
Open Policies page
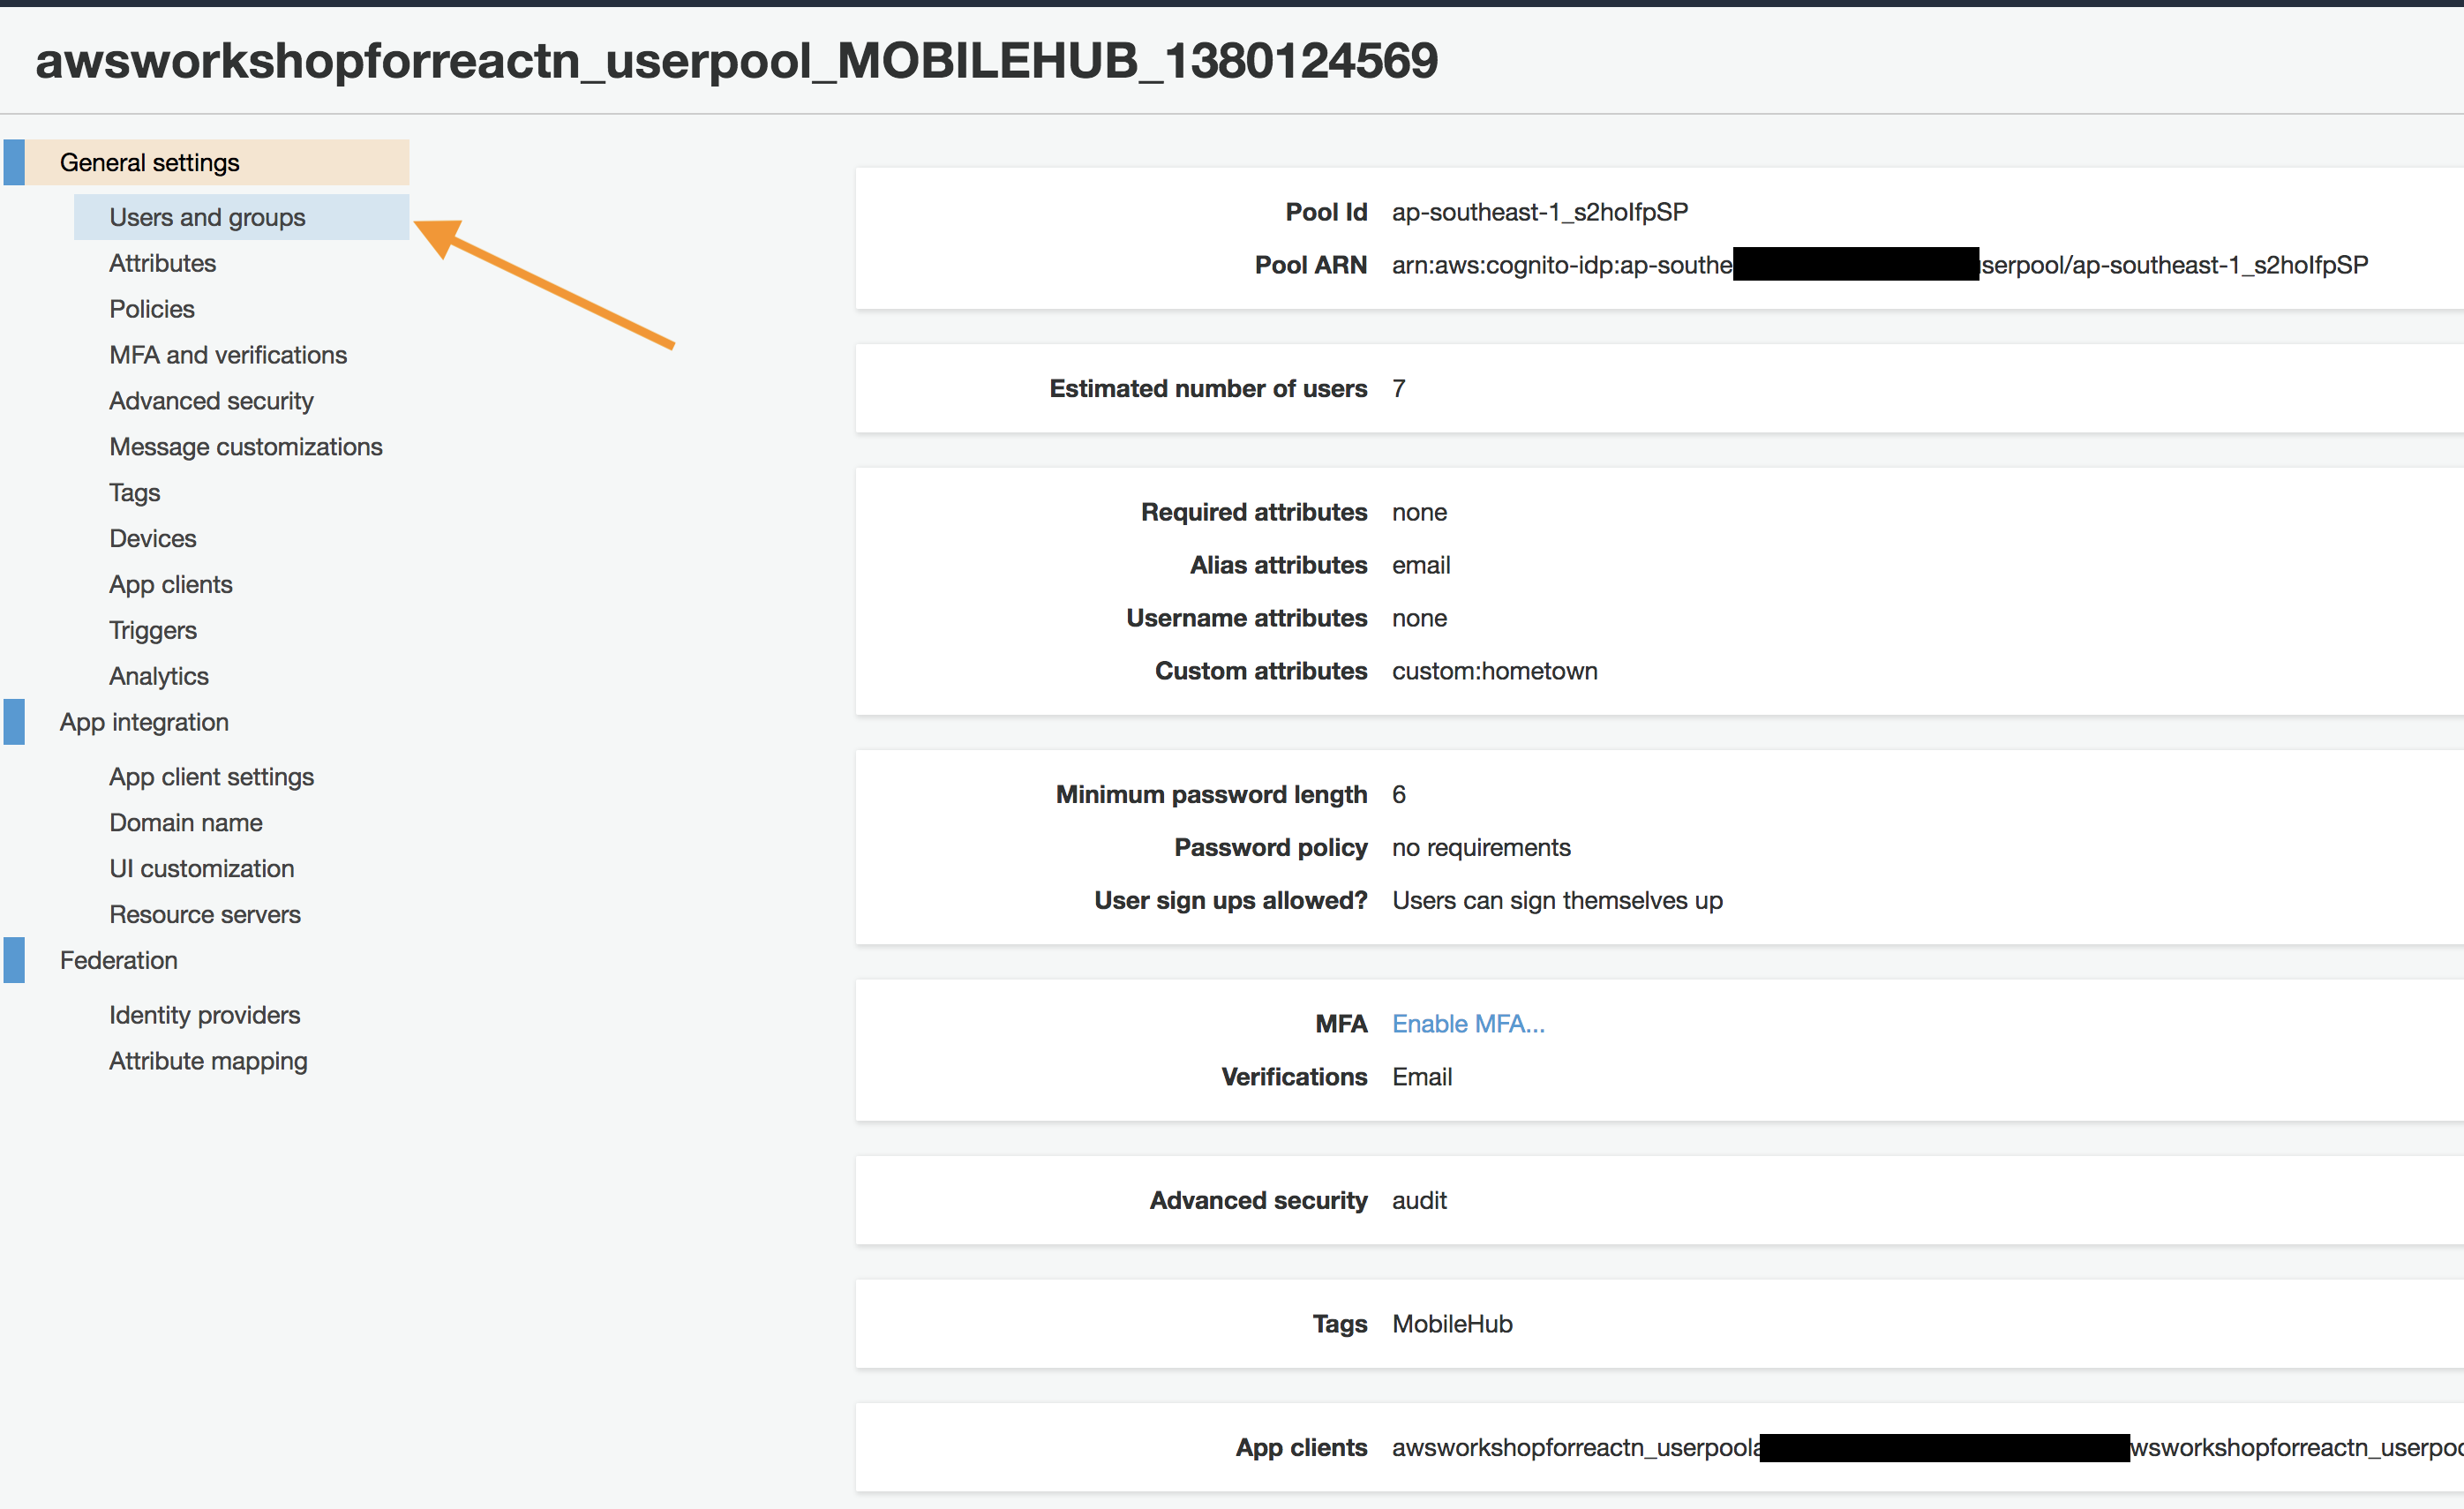pyautogui.click(x=152, y=309)
